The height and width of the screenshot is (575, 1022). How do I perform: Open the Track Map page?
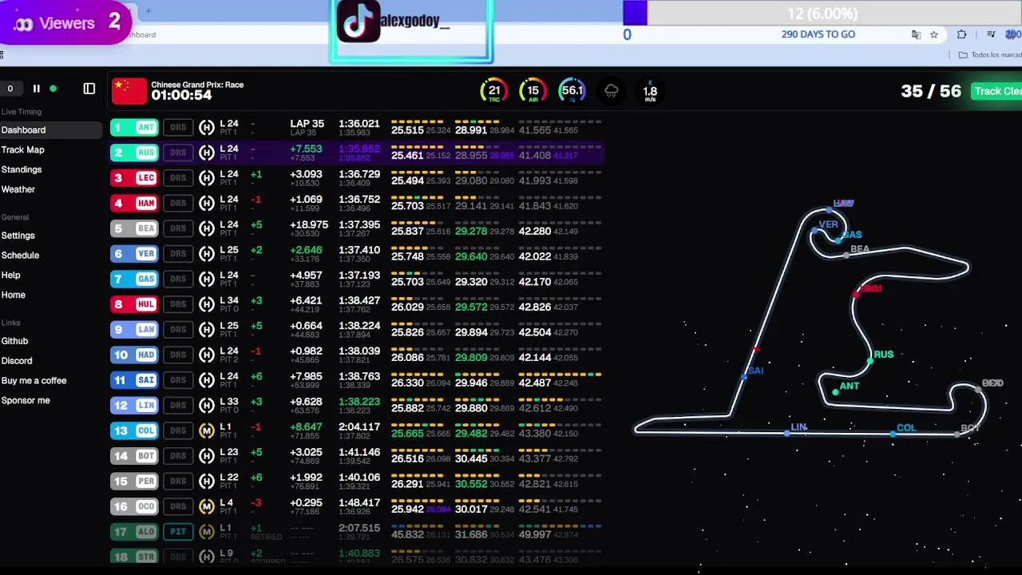22,149
